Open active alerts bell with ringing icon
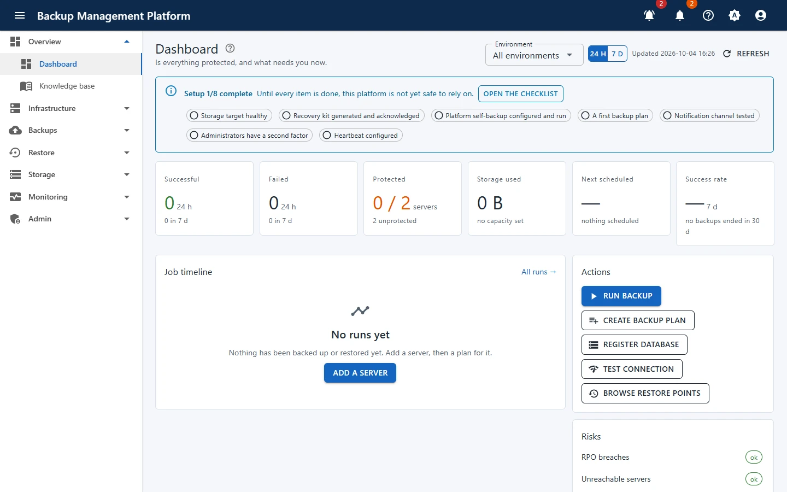This screenshot has height=492, width=787. pyautogui.click(x=649, y=15)
